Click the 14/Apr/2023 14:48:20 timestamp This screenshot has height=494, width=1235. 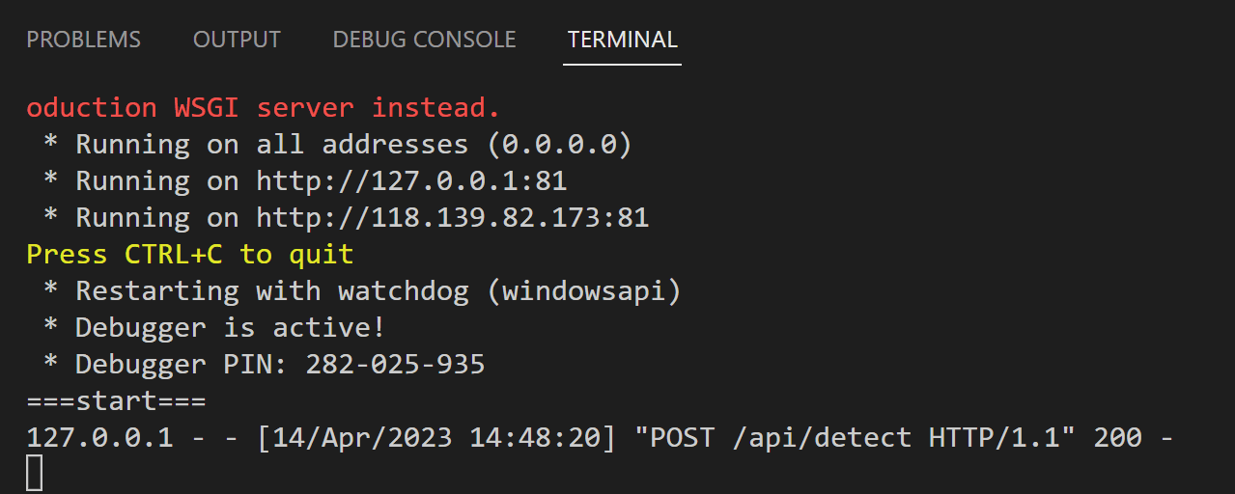click(x=436, y=438)
